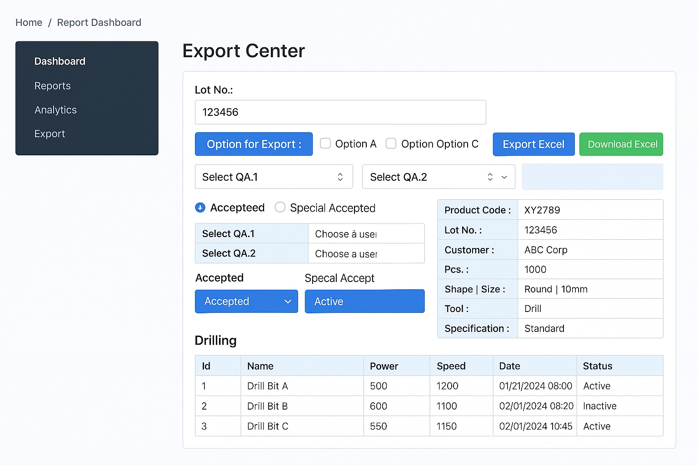Open the Choose a user field for QA.1
698x465 pixels.
[366, 234]
